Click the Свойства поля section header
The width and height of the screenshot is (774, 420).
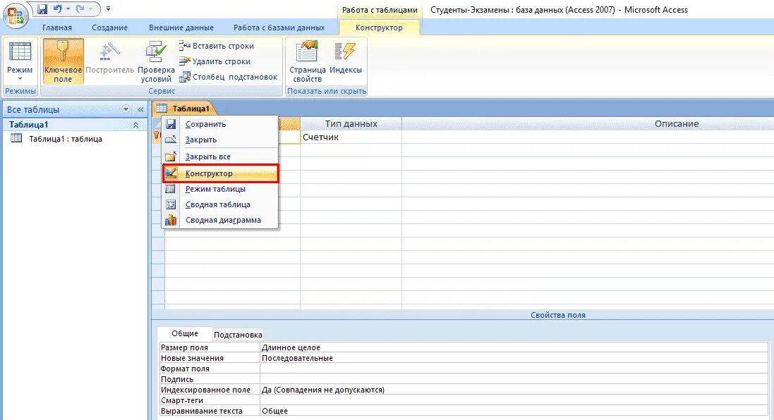point(558,315)
